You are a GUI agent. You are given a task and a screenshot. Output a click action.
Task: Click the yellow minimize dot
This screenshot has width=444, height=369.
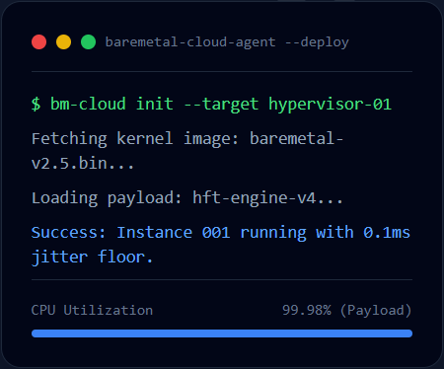pyautogui.click(x=63, y=42)
